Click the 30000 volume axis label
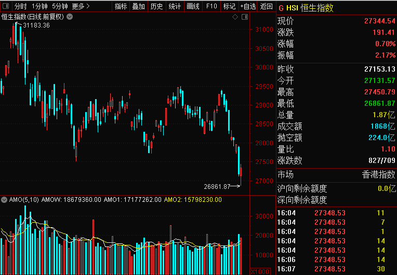Image resolution: width=397 pixels, height=275 pixels. [264, 216]
